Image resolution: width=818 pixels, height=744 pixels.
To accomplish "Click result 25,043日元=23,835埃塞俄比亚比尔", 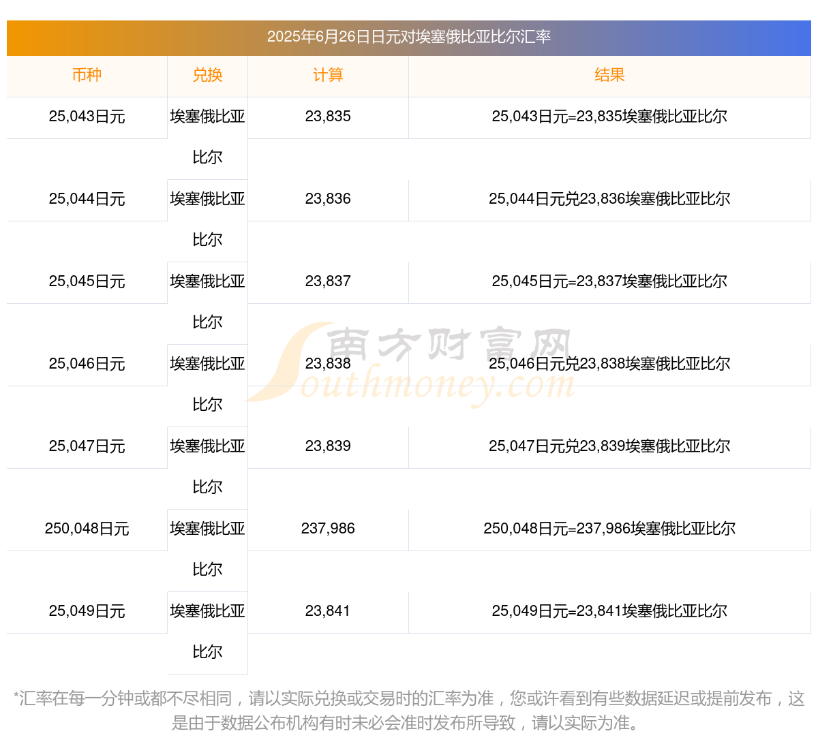I will click(x=609, y=117).
